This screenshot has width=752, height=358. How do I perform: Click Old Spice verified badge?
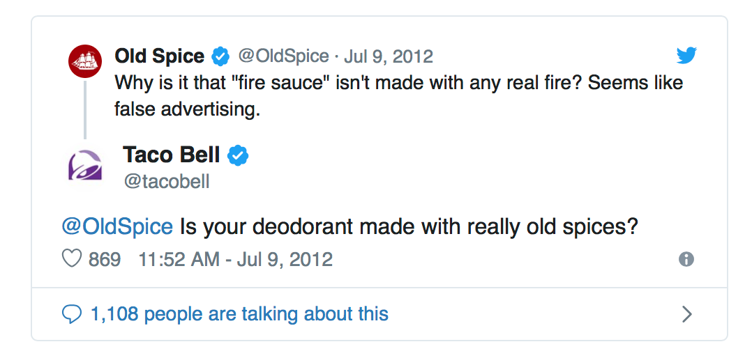pyautogui.click(x=220, y=56)
